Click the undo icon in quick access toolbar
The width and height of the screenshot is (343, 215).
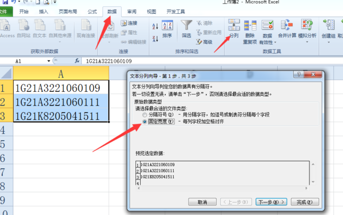point(14,2)
